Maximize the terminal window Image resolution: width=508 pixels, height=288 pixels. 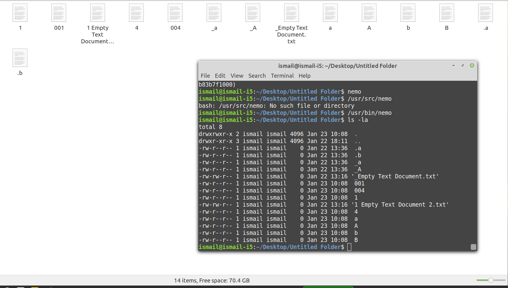coord(463,65)
